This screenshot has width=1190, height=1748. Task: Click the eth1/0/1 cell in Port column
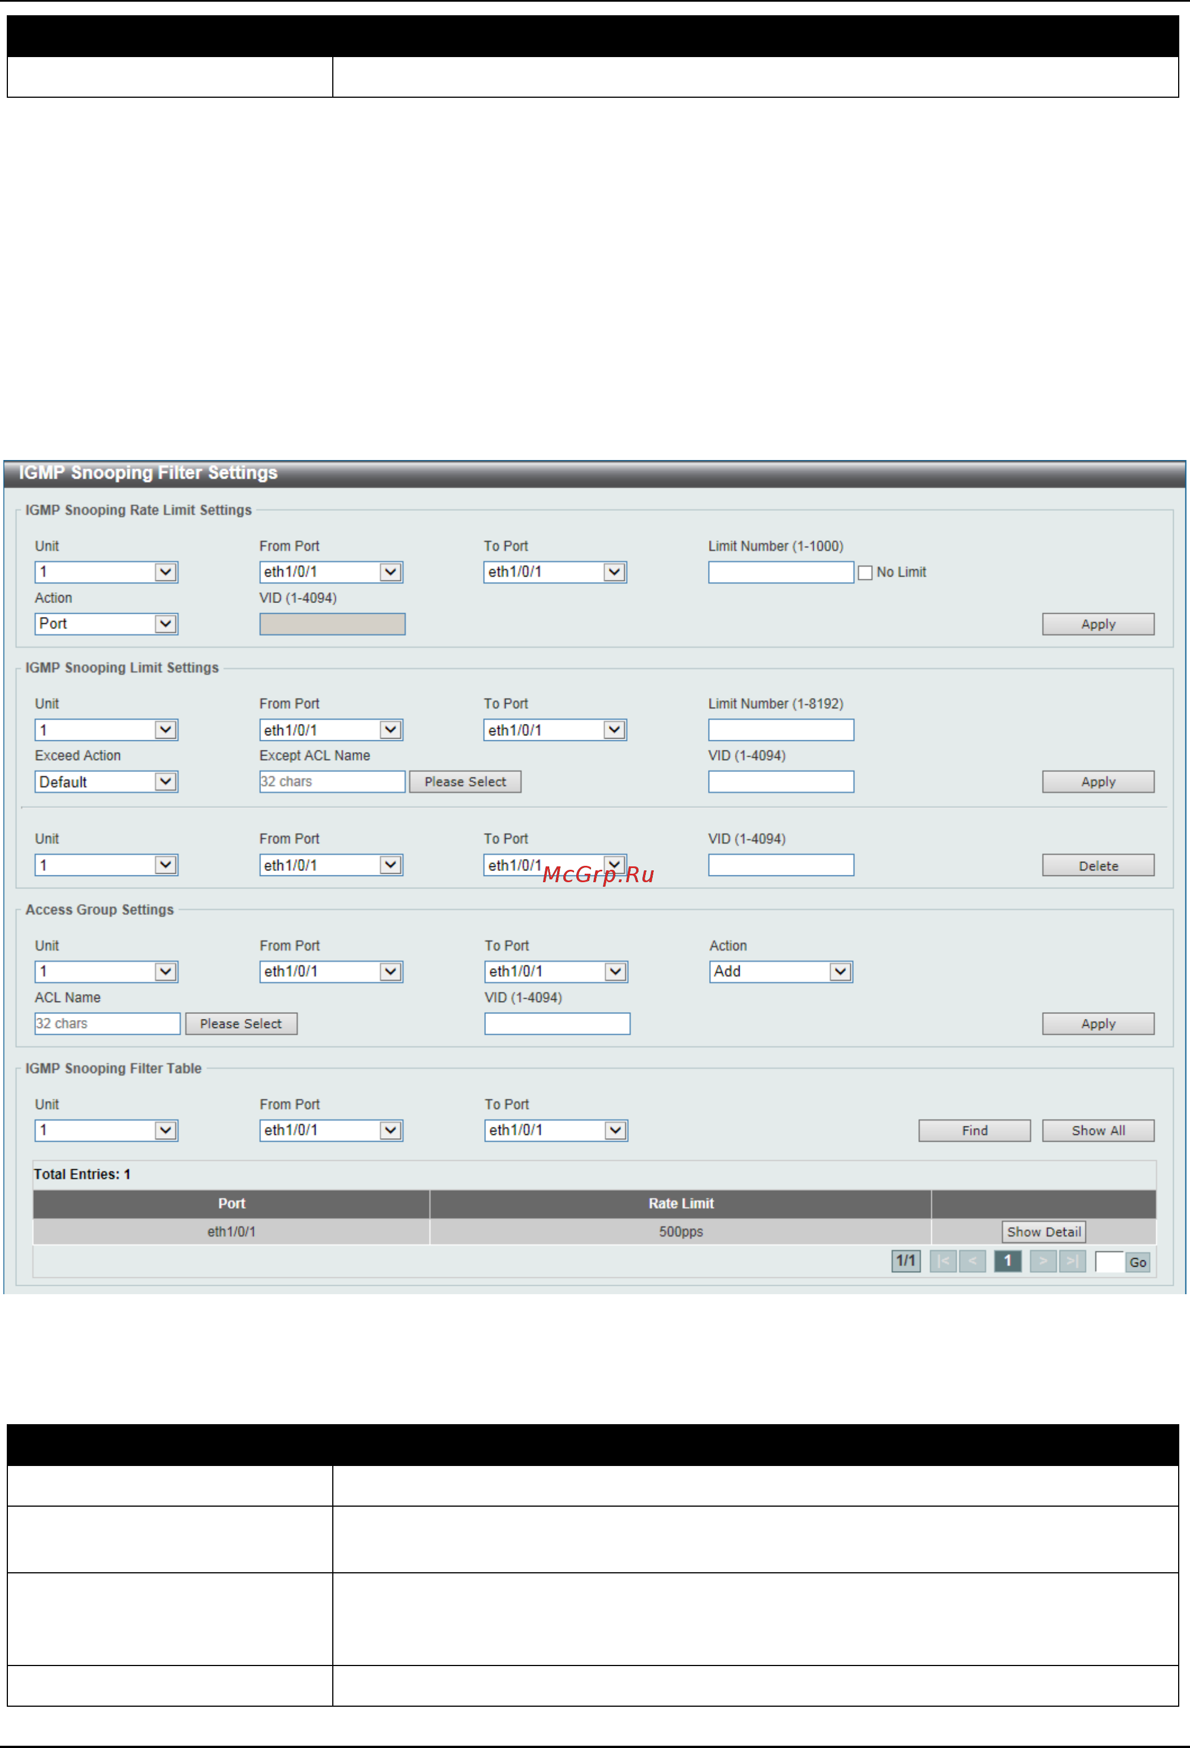pos(232,1232)
